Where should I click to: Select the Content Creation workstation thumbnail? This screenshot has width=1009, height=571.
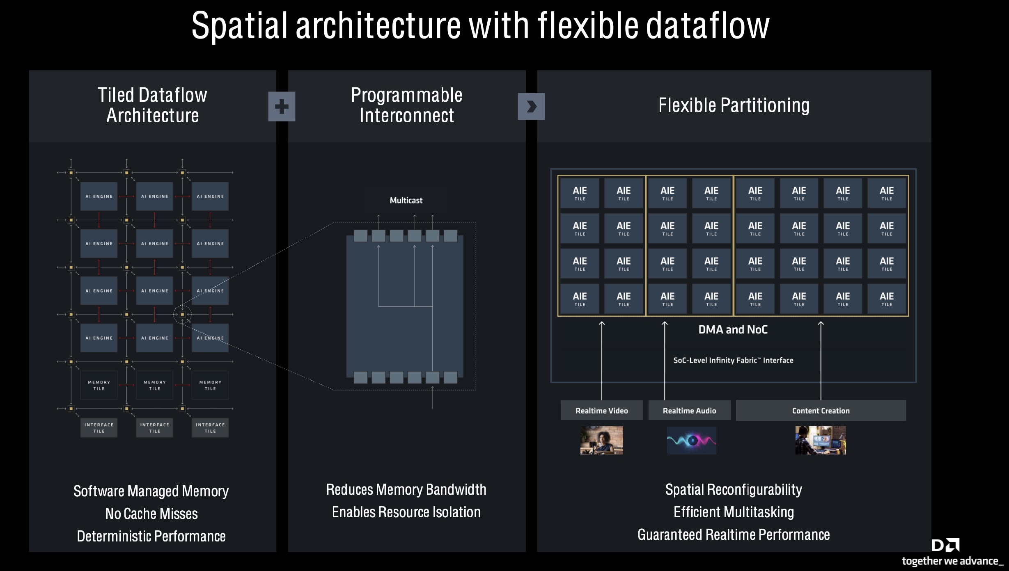pyautogui.click(x=821, y=440)
